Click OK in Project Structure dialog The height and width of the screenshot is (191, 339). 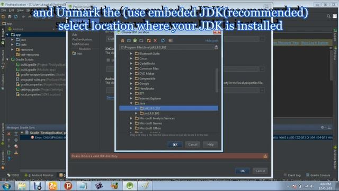point(243,171)
